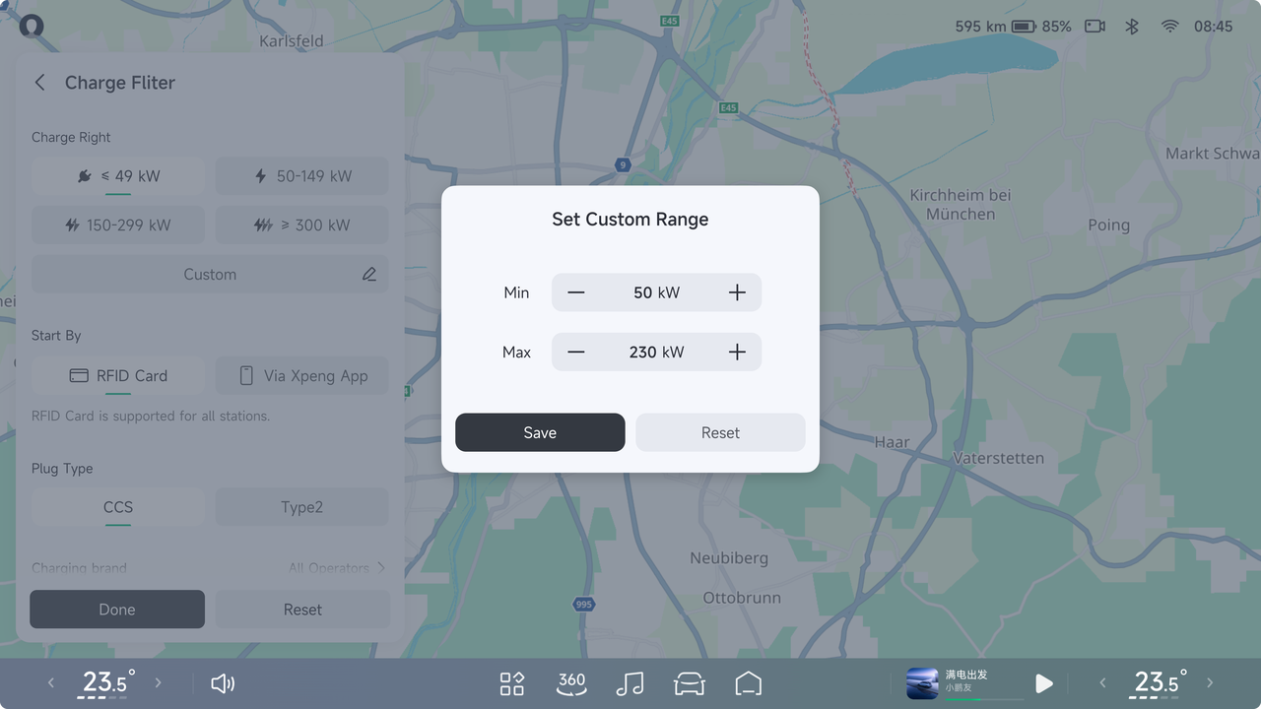Reset the Charge Filter settings
The height and width of the screenshot is (709, 1261).
pyautogui.click(x=301, y=609)
